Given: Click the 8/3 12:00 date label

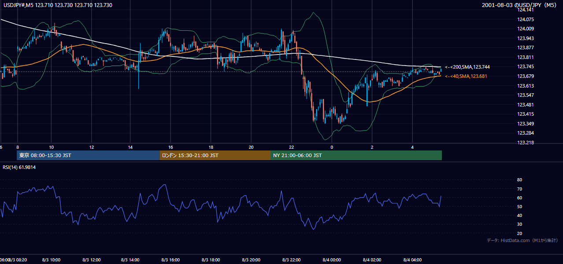Looking at the screenshot, I should 91,260.
